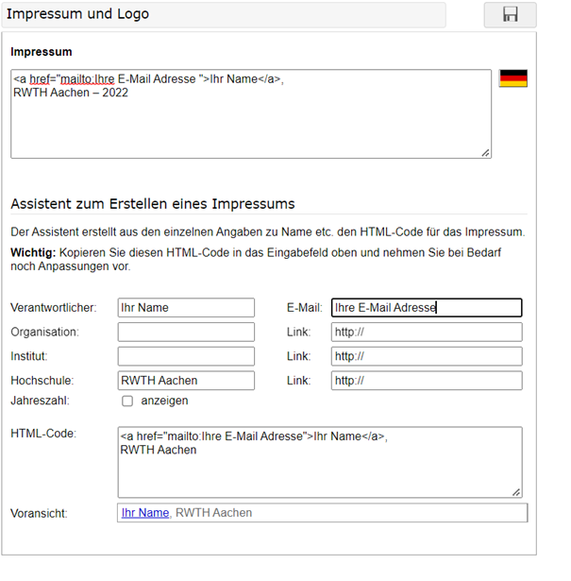Click the Hochschule Link field
Image resolution: width=571 pixels, height=581 pixels.
tap(427, 381)
